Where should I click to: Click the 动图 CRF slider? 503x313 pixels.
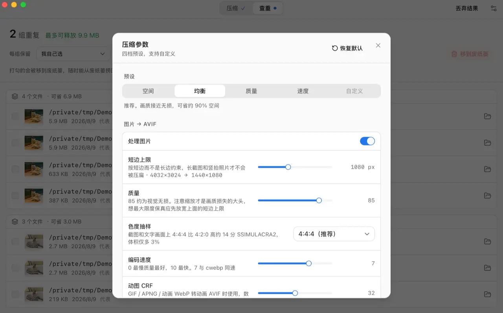(x=295, y=293)
